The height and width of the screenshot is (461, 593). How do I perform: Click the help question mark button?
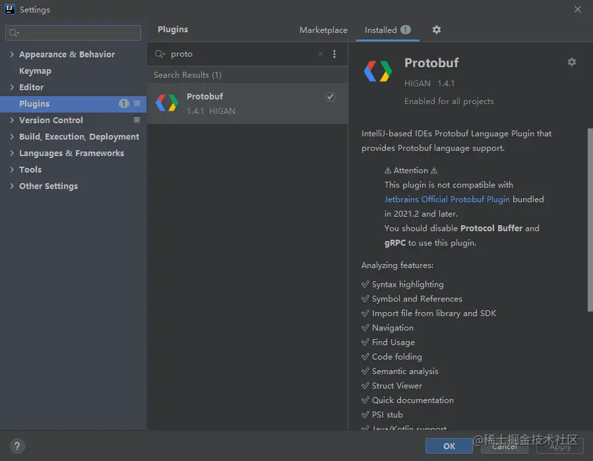pos(17,447)
